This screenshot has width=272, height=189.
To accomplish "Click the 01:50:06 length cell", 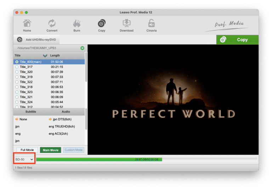I will click(57, 62).
